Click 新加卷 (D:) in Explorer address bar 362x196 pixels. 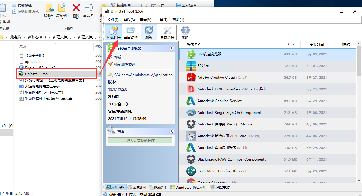click(37, 37)
